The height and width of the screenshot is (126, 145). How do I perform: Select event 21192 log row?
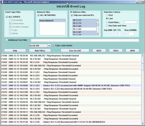click(x=71, y=102)
